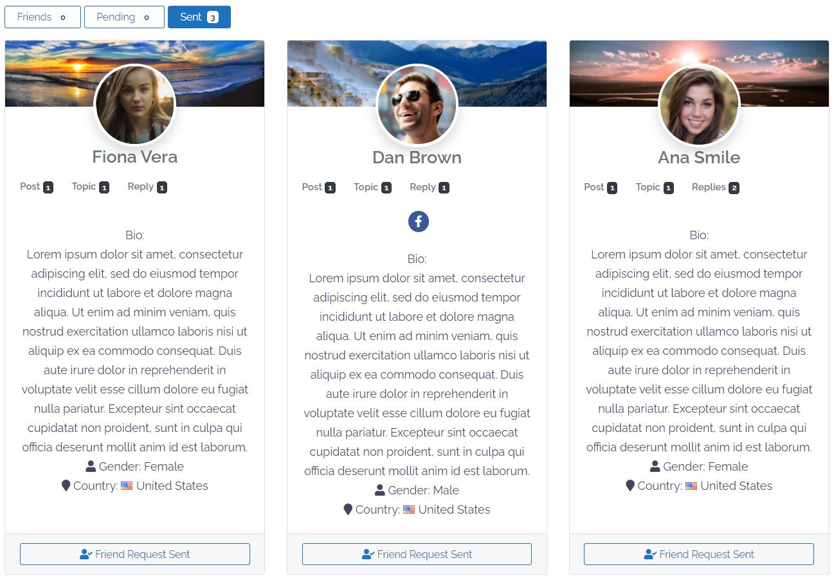Switch to the Friends tab

[42, 17]
